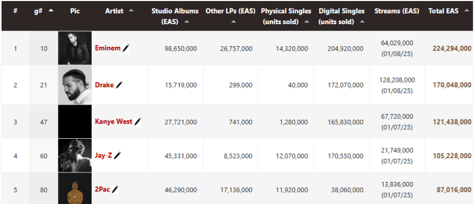Sort by Studio Albums (EAS) arrow
474x204 pixels.
tap(187, 22)
